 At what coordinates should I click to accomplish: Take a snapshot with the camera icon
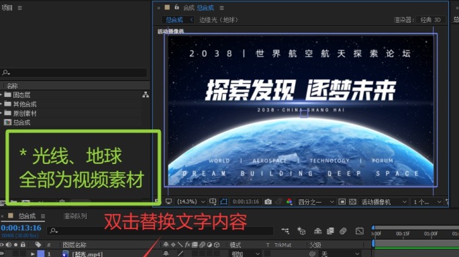click(268, 201)
